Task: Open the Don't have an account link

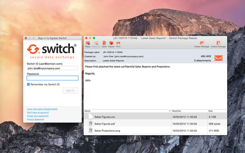Action: tap(38, 113)
